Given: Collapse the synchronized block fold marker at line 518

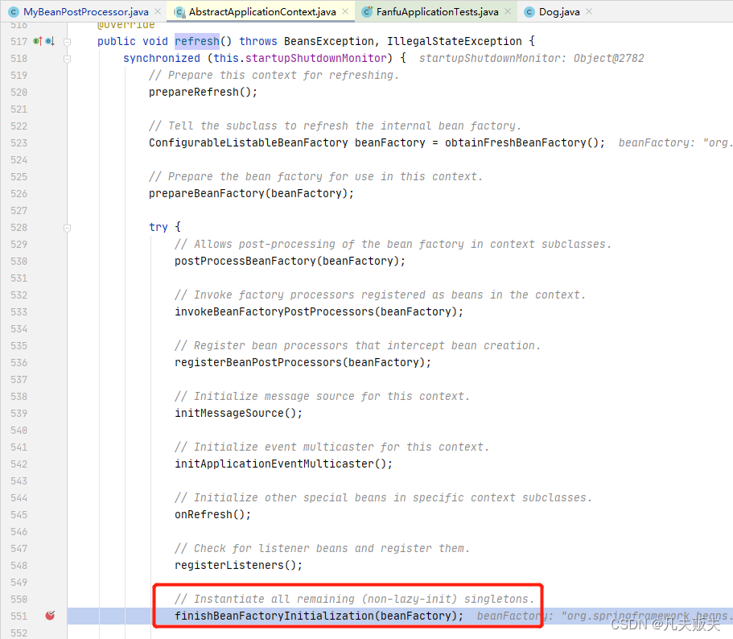Looking at the screenshot, I should [67, 58].
